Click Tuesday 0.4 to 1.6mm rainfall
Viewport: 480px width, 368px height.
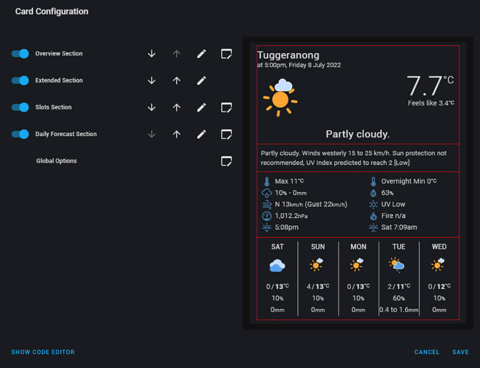click(x=398, y=309)
